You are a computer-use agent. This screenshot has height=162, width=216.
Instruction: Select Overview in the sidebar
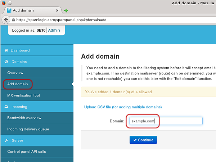click(37, 73)
